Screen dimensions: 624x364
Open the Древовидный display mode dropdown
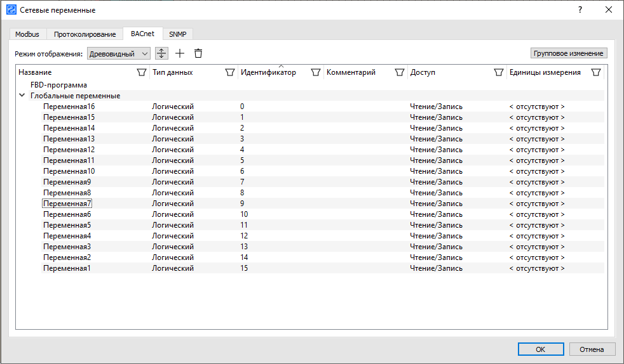point(119,54)
